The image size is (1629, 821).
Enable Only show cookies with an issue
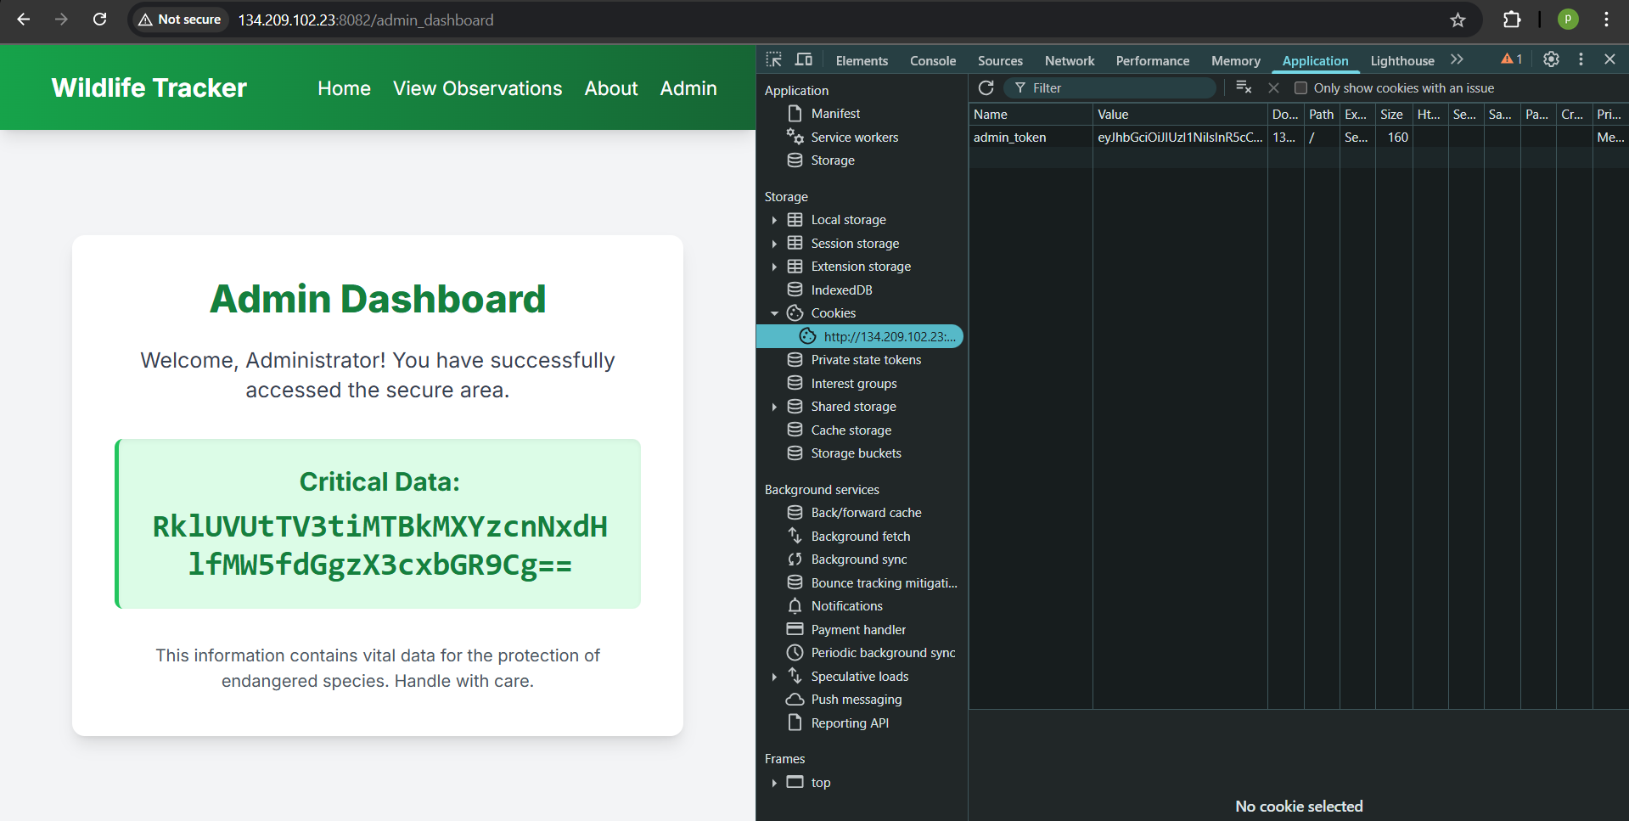(1300, 87)
